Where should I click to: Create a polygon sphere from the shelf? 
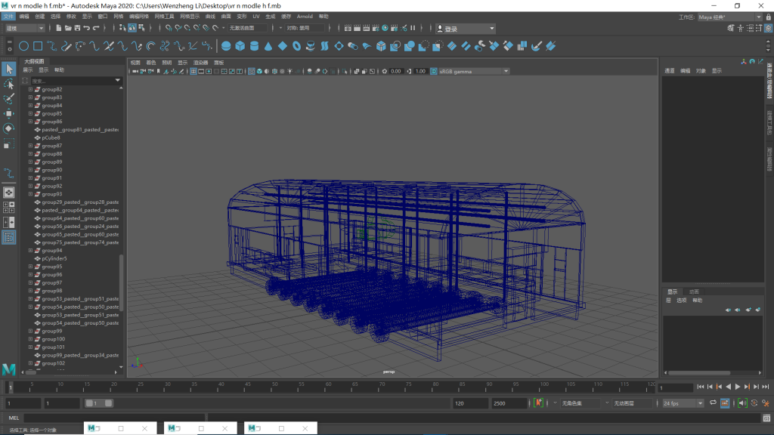coord(226,46)
